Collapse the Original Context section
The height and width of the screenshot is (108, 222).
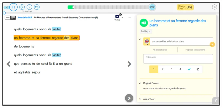(x=140, y=83)
